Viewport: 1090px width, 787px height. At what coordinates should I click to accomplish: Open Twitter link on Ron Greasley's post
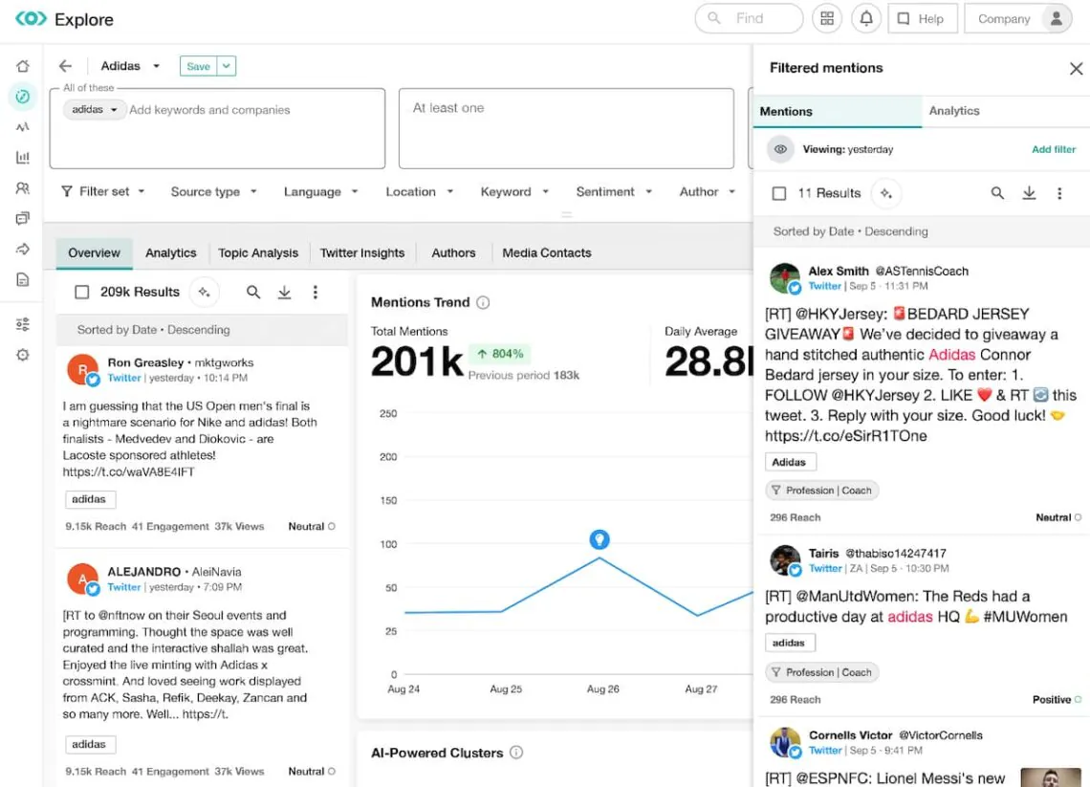click(x=124, y=379)
